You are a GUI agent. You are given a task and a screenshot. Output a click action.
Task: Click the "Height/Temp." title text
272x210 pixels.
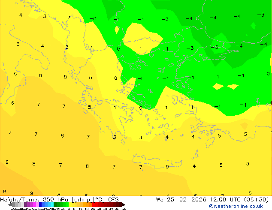tap(19, 200)
